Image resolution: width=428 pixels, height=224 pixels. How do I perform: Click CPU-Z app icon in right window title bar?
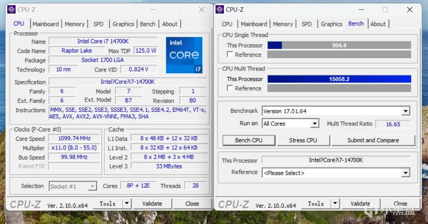[220, 9]
